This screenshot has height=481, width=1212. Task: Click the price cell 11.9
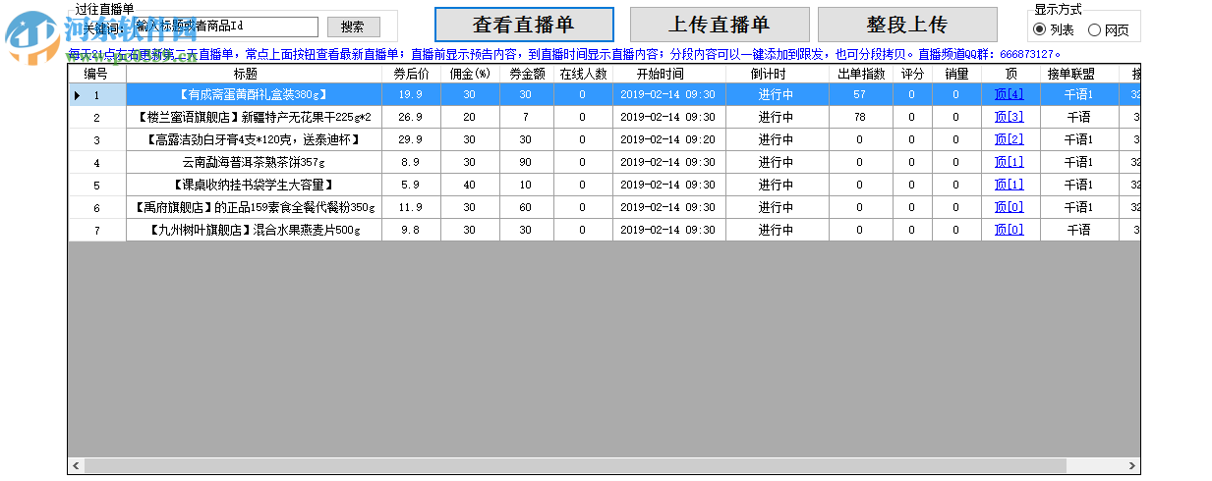(x=411, y=207)
